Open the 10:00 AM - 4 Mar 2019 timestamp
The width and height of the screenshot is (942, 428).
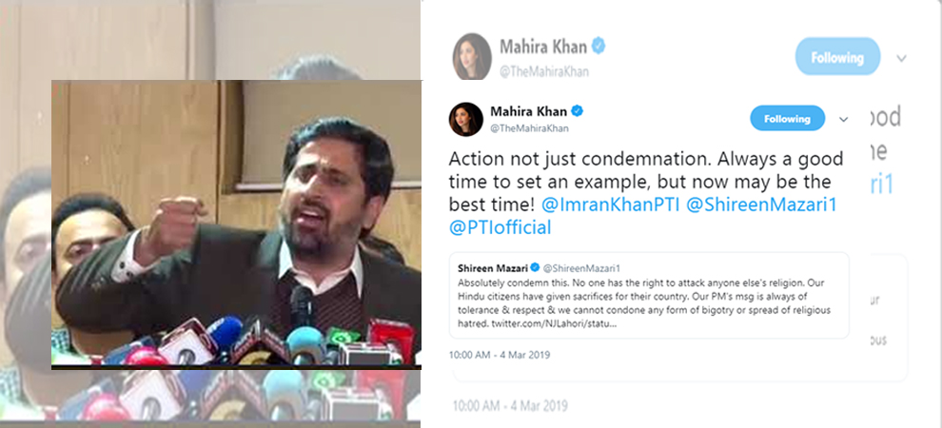500,355
